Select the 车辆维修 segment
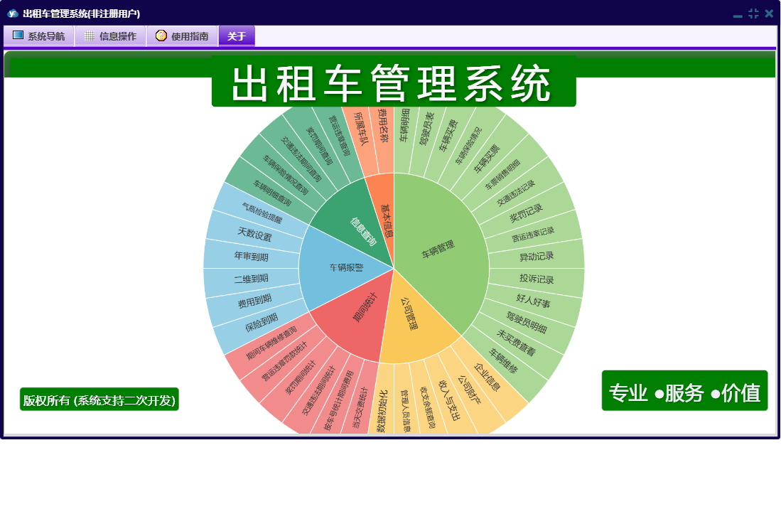Viewport: 781px width, 514px height. pyautogui.click(x=503, y=360)
